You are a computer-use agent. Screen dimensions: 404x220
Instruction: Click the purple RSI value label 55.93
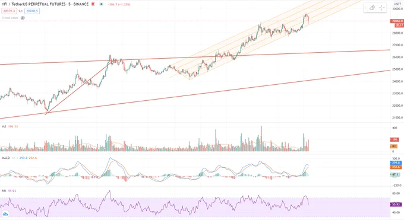click(396, 205)
